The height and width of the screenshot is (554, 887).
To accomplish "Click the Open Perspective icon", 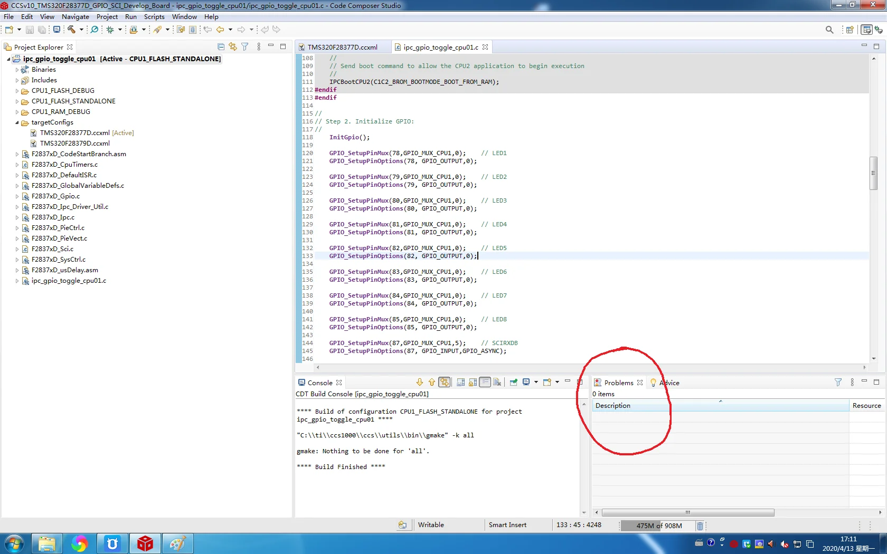I will (x=850, y=30).
